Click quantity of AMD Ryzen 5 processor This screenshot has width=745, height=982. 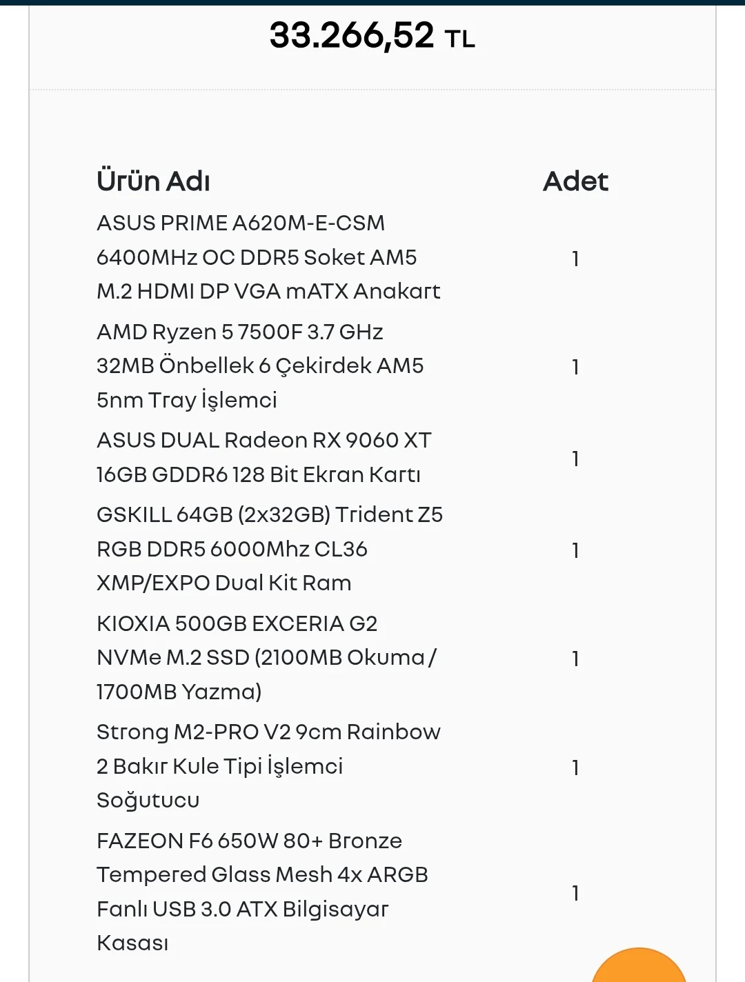pos(575,367)
